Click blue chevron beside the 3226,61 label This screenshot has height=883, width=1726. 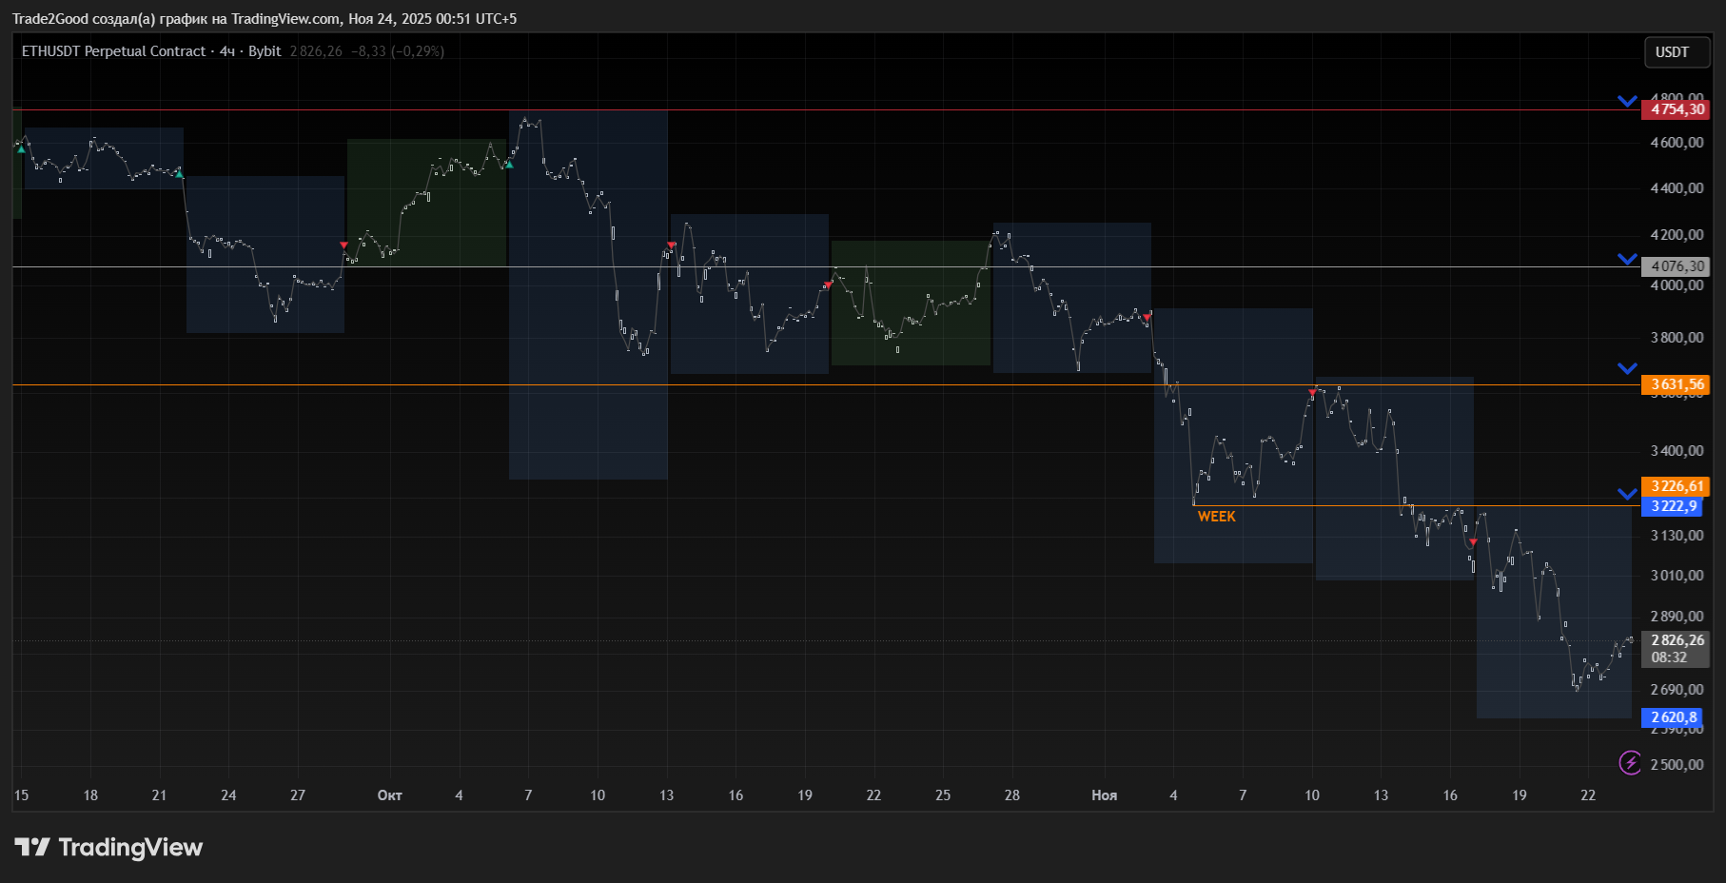pos(1627,494)
